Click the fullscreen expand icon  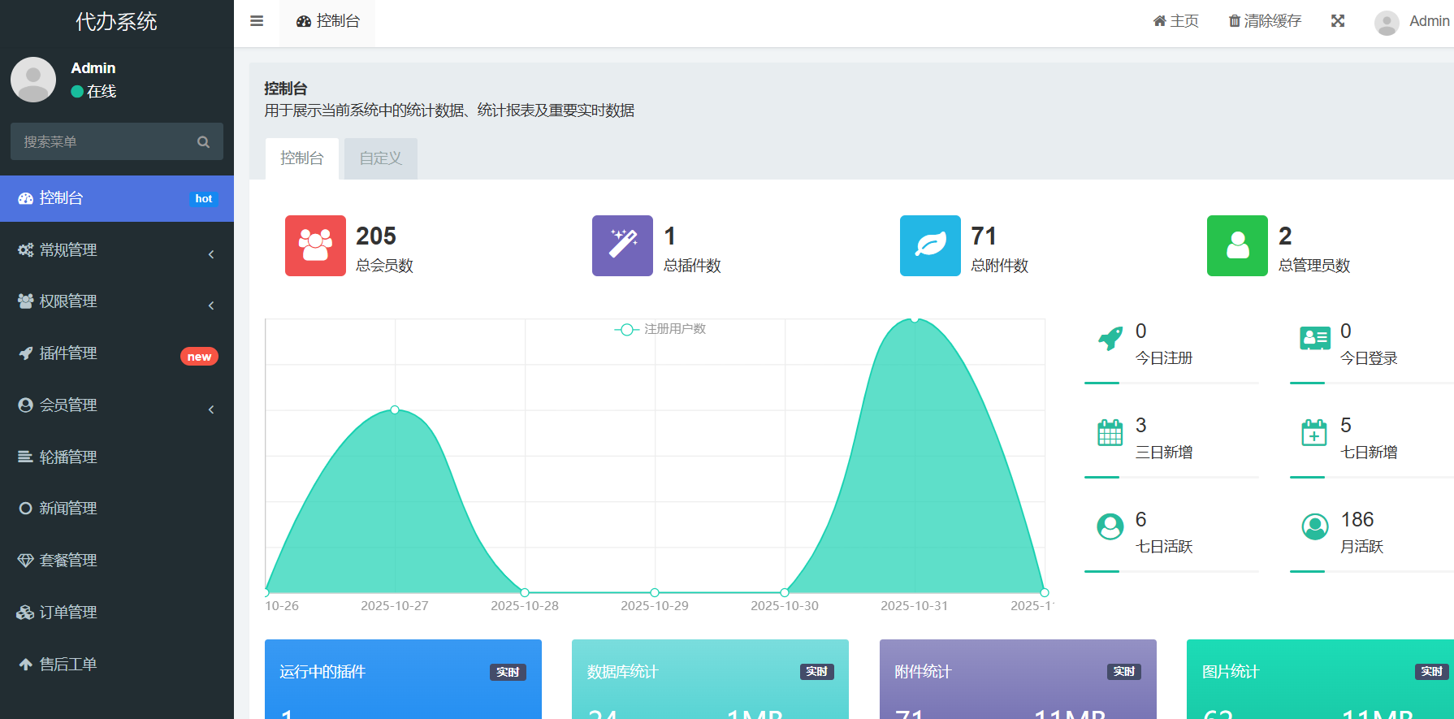[1338, 21]
